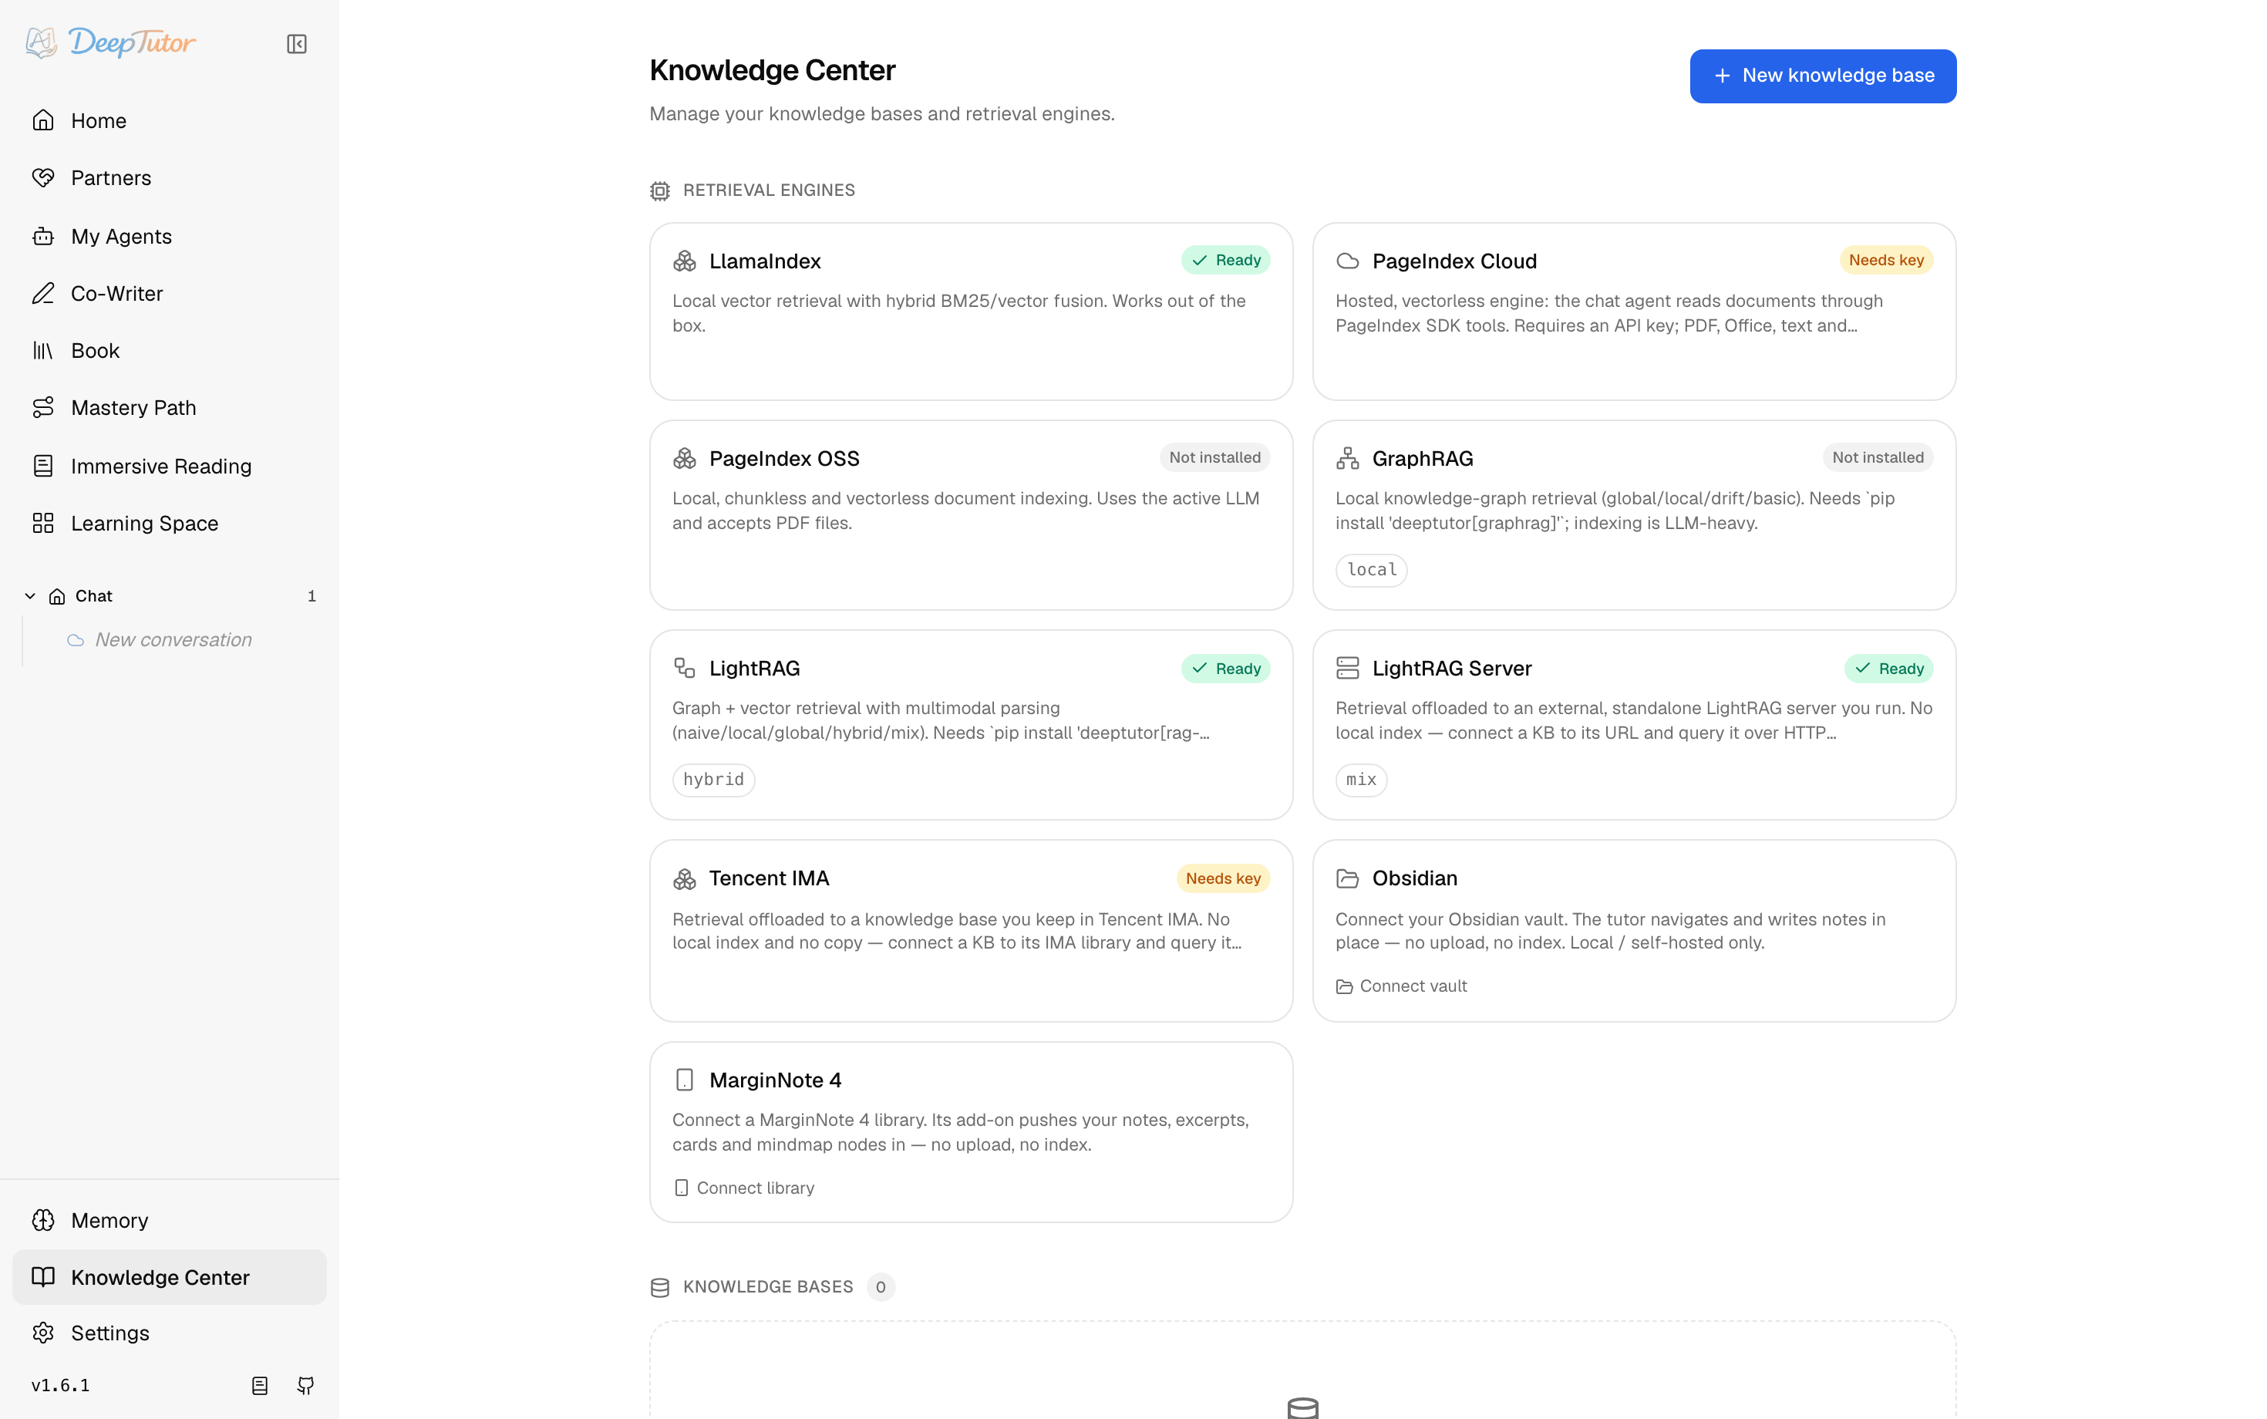Click the Mastery Path route icon

[43, 407]
